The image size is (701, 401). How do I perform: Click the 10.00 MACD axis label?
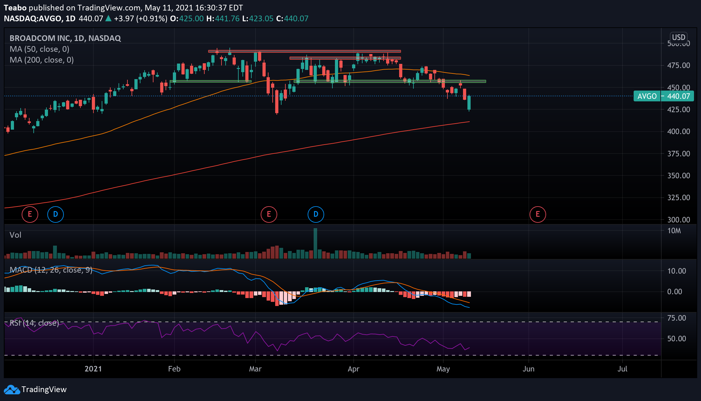(677, 271)
